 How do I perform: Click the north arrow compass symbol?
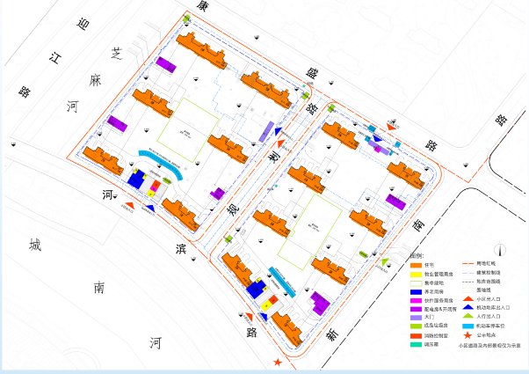500,250
